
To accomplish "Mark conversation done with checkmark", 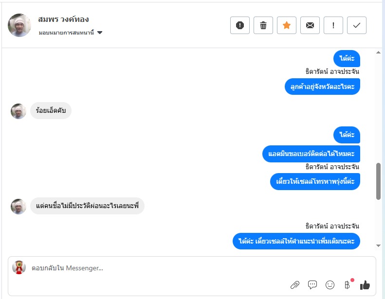I will coord(357,25).
